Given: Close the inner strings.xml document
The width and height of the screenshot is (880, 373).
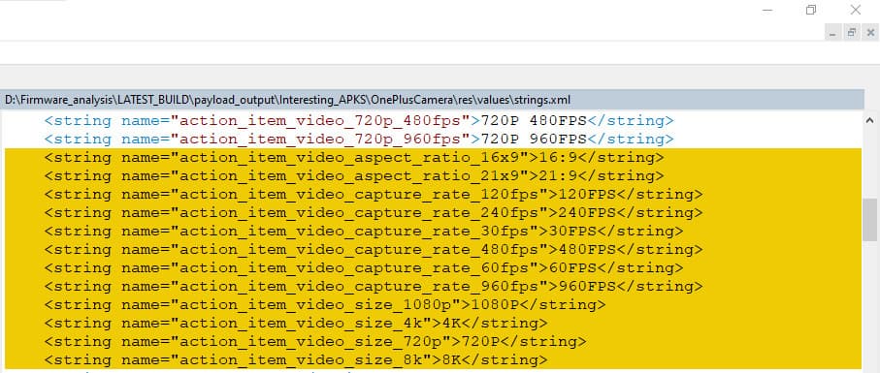Looking at the screenshot, I should (870, 33).
